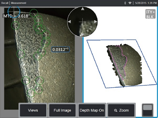Switch to Full Image view
Screen dimensions: 158x118
[62, 110]
